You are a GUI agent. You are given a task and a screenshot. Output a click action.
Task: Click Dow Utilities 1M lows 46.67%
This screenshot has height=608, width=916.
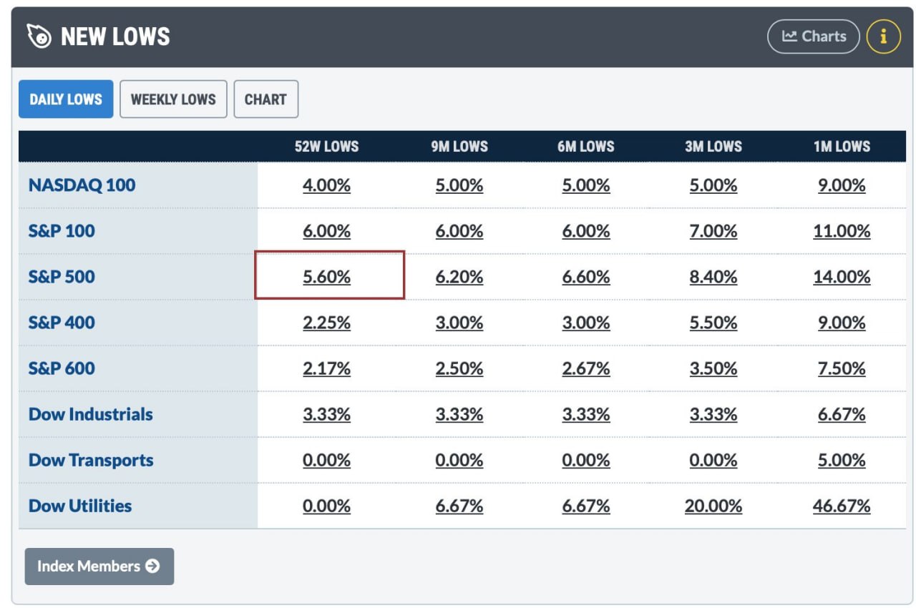coord(842,506)
